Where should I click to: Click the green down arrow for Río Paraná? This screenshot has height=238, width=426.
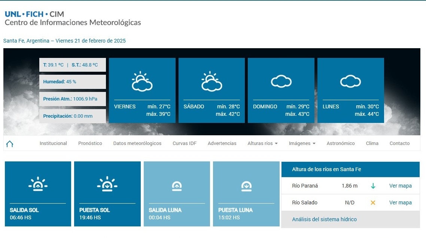[x=373, y=186]
